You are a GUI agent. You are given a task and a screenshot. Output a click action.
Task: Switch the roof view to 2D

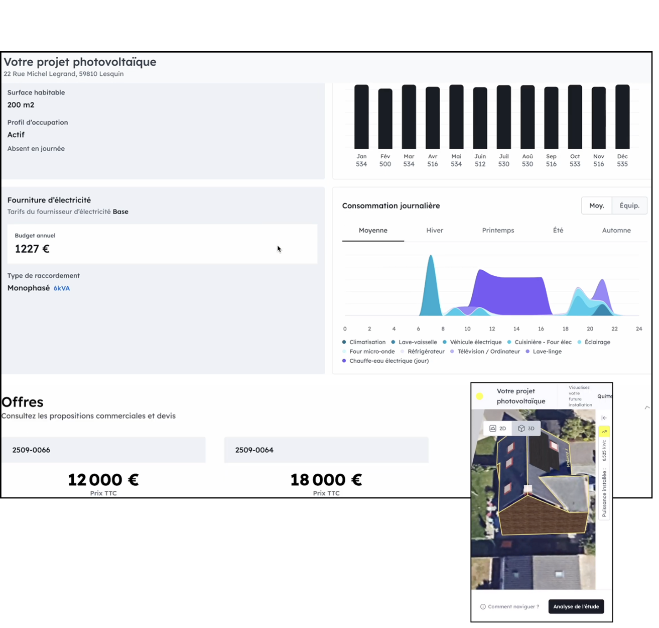point(498,429)
